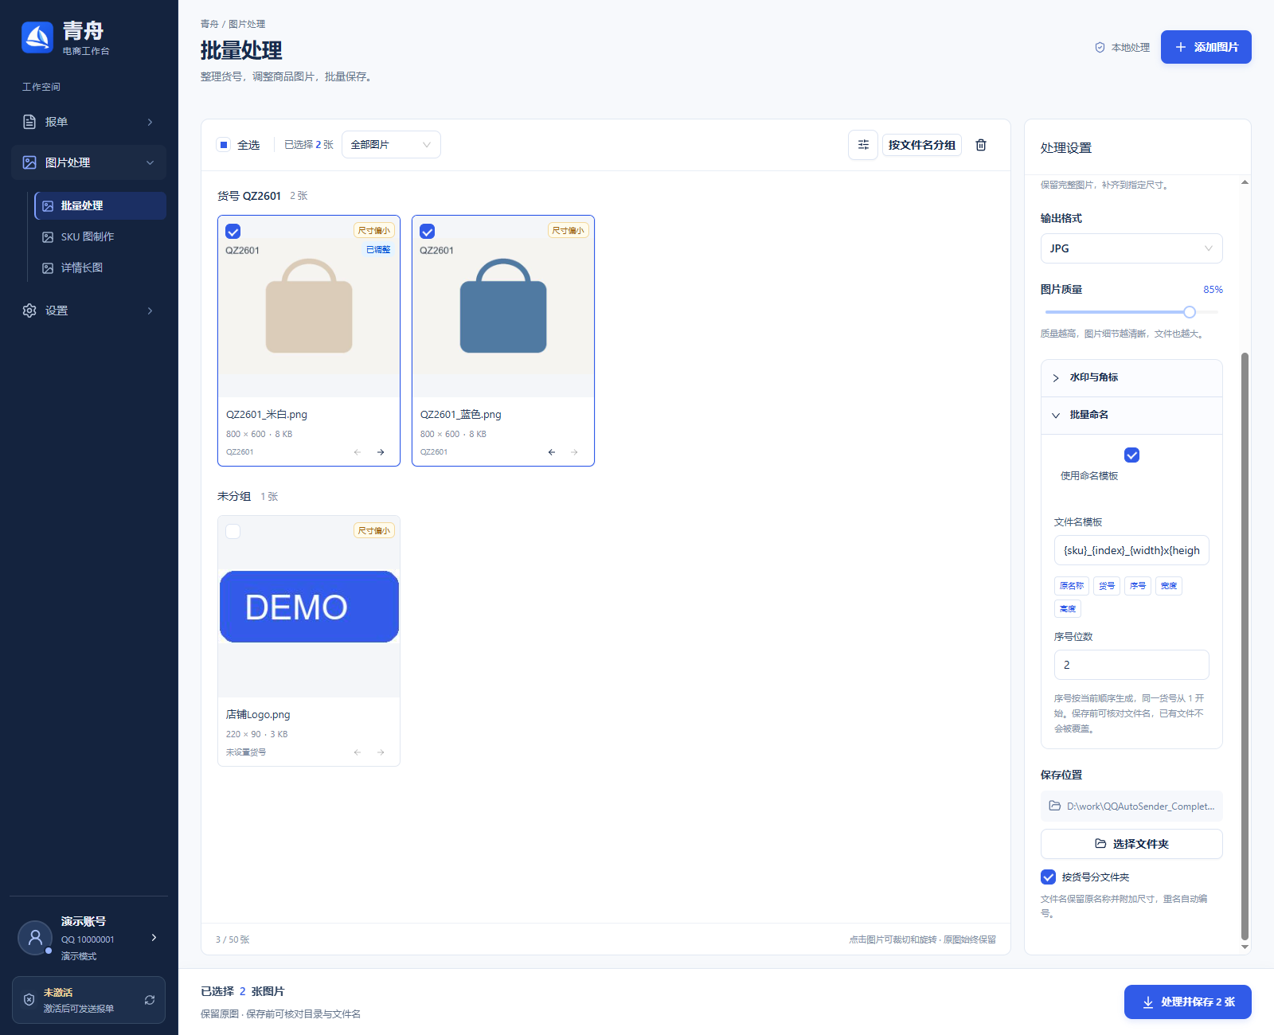Screen dimensions: 1274x1035
Task: Select the 店铺Logo.png image checkbox
Action: [233, 532]
